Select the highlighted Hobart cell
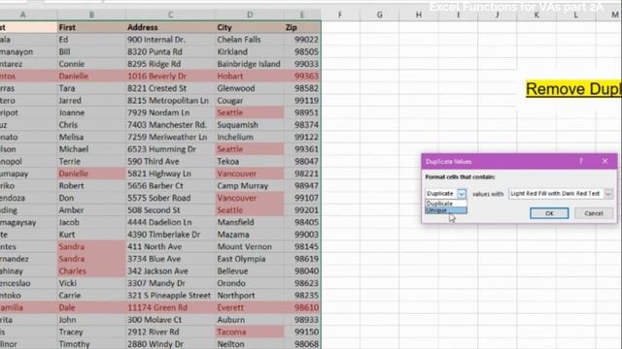This screenshot has width=622, height=349. (250, 76)
